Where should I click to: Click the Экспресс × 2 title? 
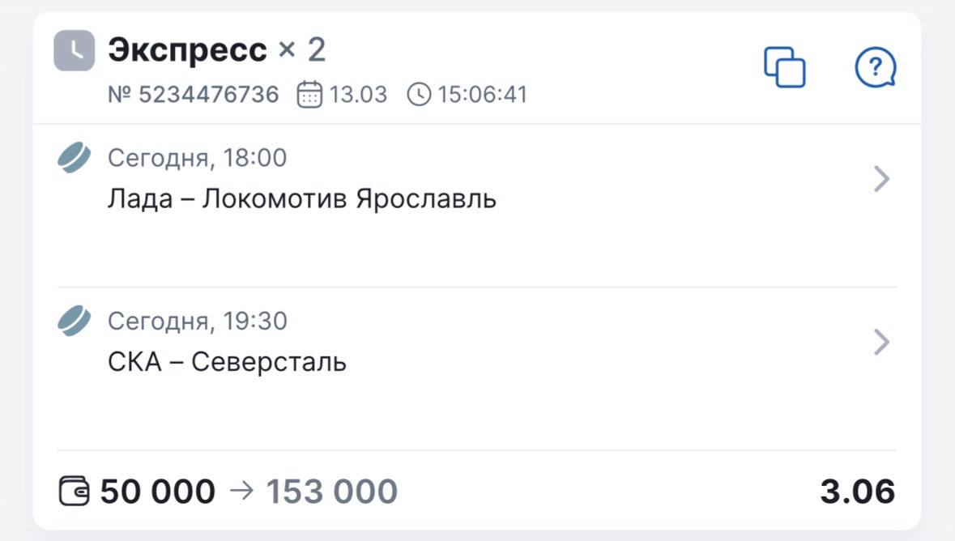click(x=216, y=50)
